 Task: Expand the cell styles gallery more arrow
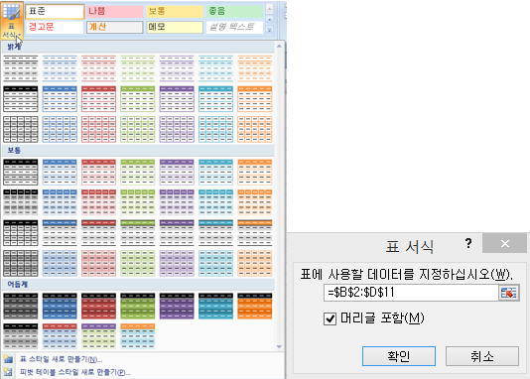coord(269,30)
